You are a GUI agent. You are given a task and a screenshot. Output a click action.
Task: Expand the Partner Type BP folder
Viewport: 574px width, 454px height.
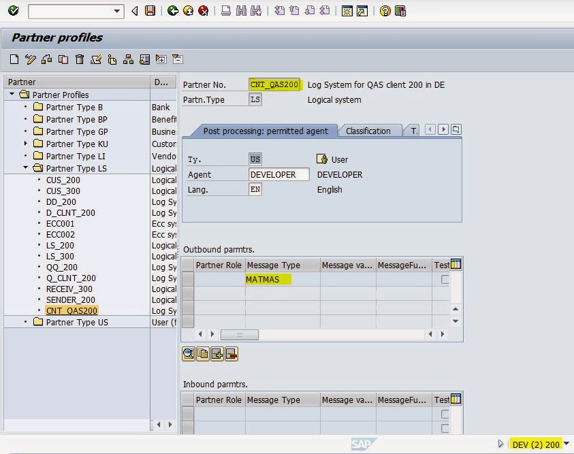(x=25, y=118)
